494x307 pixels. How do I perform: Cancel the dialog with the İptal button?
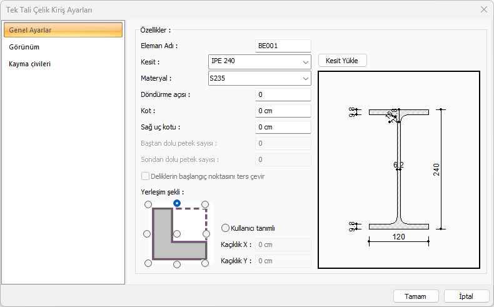click(466, 296)
